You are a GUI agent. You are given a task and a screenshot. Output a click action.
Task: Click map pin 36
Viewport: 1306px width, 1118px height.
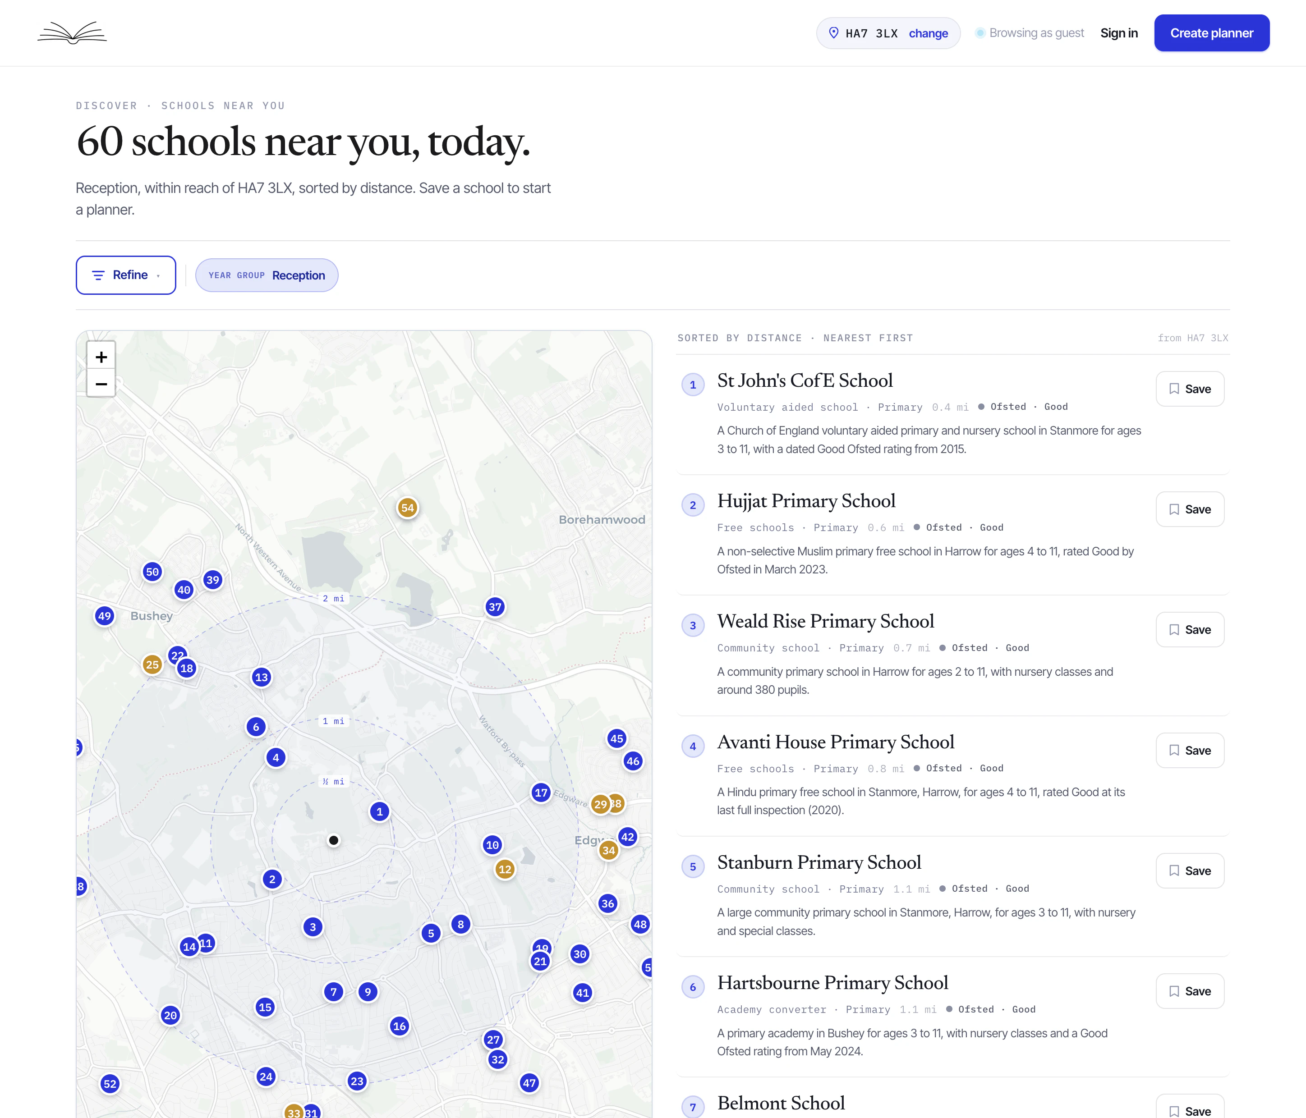(607, 904)
